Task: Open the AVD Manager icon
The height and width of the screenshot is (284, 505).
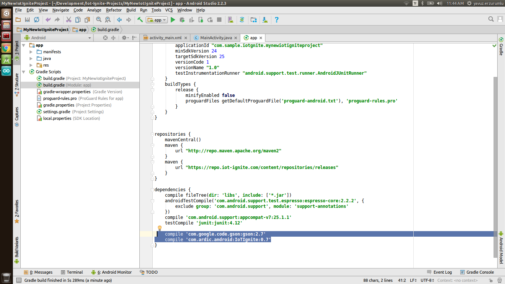Action: click(x=230, y=20)
